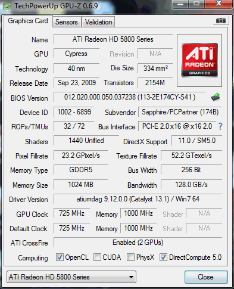Click the Bus Interface question mark

220,126
